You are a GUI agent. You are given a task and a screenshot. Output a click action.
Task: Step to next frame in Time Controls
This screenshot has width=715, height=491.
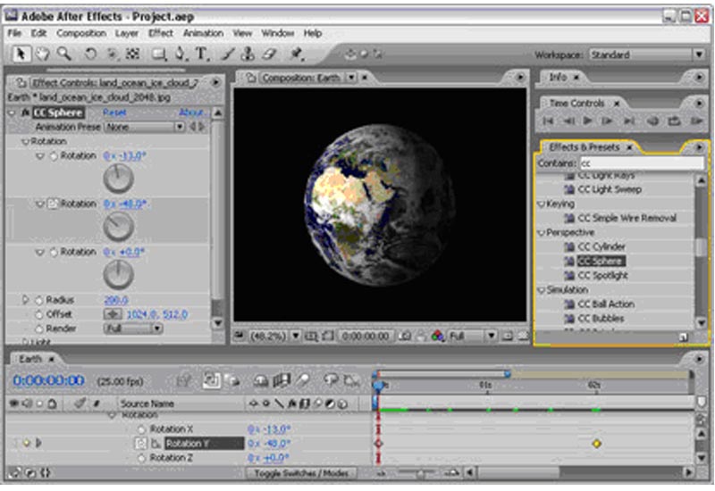(608, 121)
